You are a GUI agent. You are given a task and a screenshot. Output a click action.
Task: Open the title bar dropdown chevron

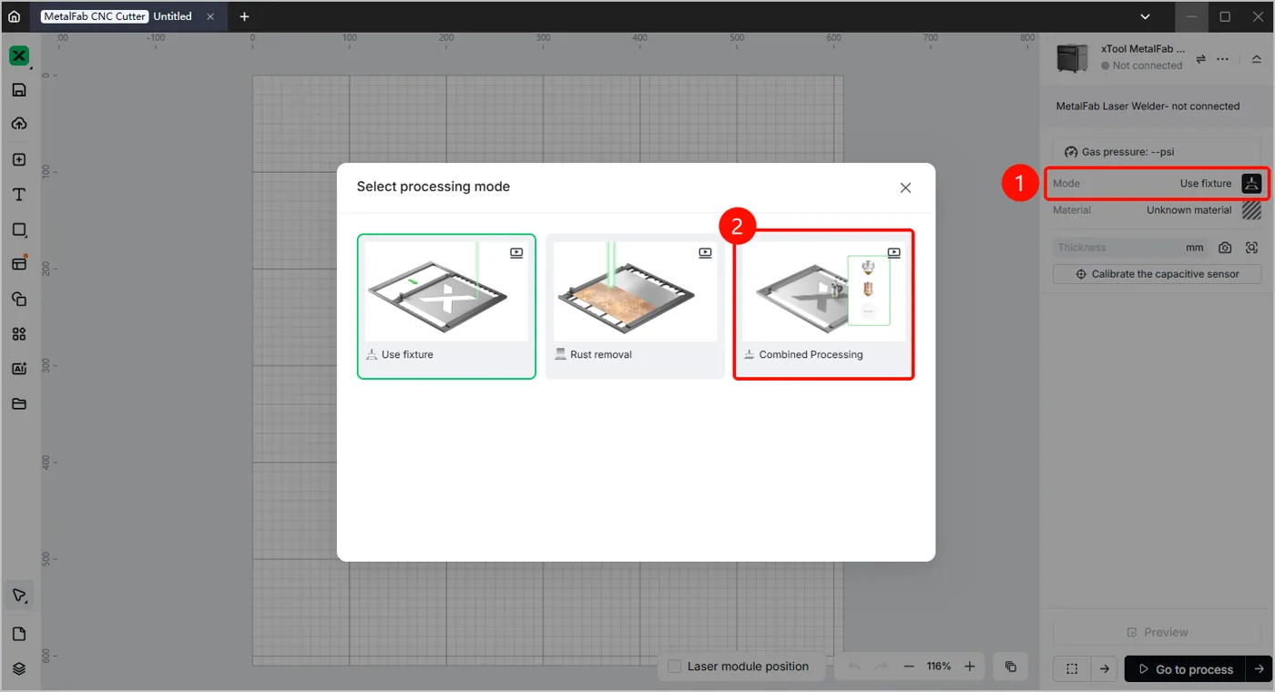click(x=1147, y=16)
